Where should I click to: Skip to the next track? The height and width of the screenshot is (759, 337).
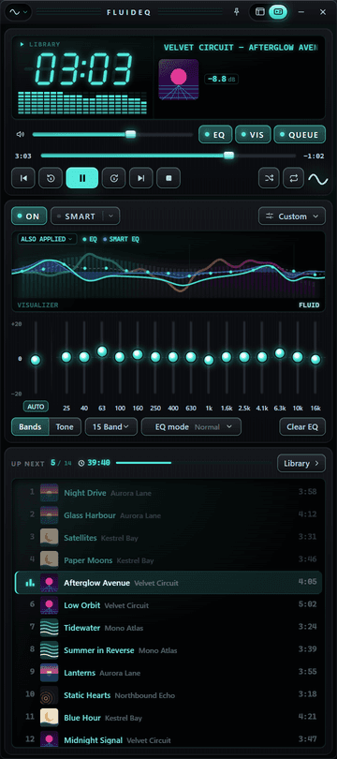click(x=140, y=178)
